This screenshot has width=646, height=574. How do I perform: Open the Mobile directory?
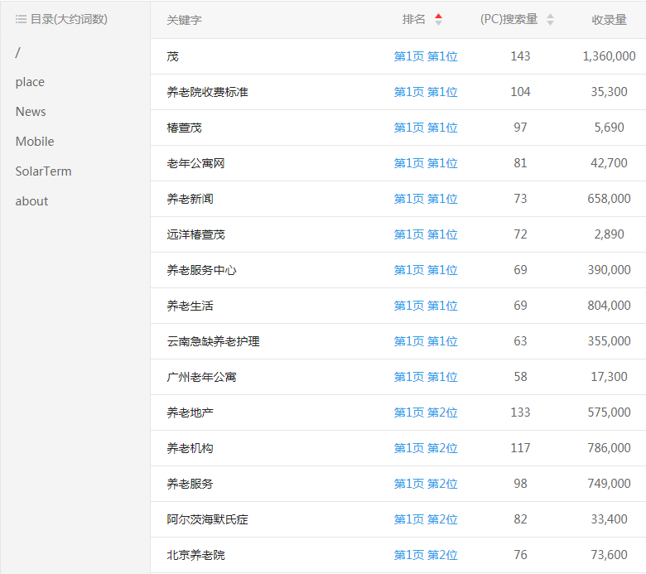(35, 142)
